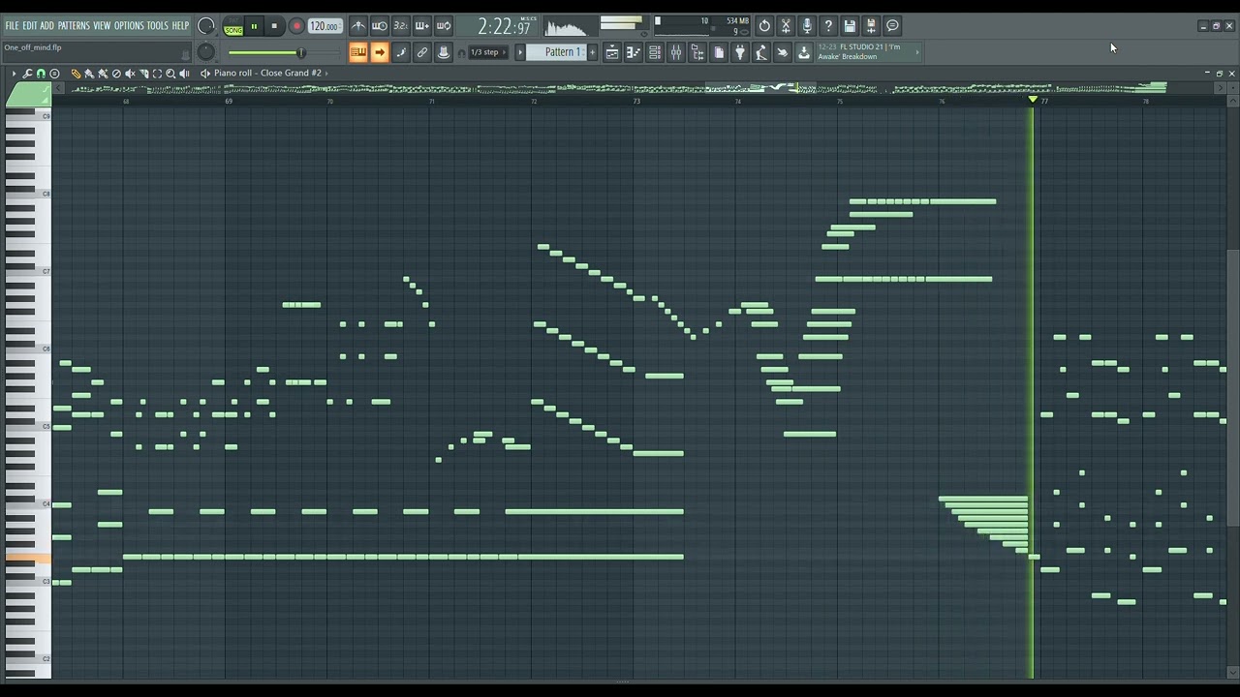The height and width of the screenshot is (697, 1240).
Task: Save project with floppy disk icon
Action: [850, 26]
